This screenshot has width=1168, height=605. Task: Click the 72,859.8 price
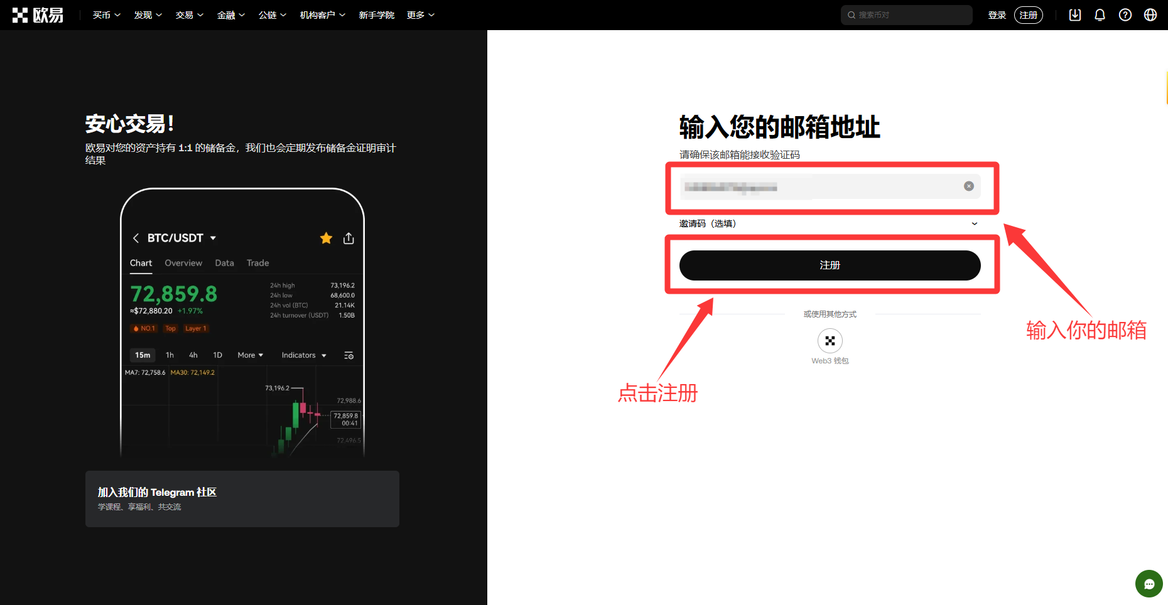[x=173, y=294]
